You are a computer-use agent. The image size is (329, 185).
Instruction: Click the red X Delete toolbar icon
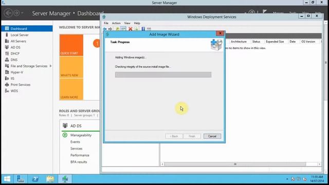click(x=130, y=29)
